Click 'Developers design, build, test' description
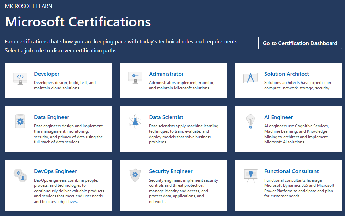 65,85
